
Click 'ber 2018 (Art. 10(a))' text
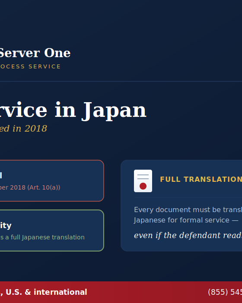pyautogui.click(x=30, y=187)
